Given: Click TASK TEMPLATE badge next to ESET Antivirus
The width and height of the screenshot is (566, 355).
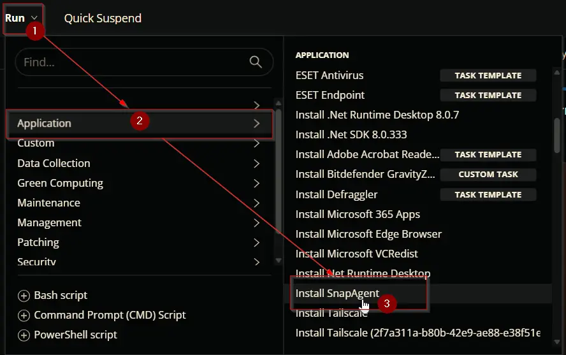Looking at the screenshot, I should (x=488, y=75).
